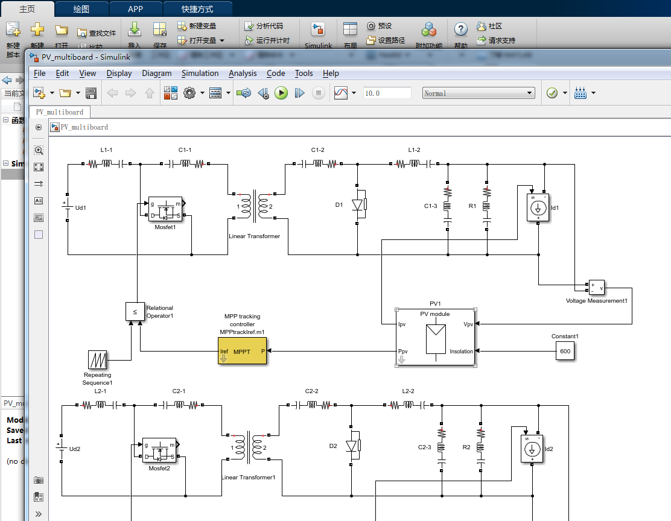The height and width of the screenshot is (521, 671).
Task: Open Model Configuration Parameters gear icon
Action: (x=189, y=93)
